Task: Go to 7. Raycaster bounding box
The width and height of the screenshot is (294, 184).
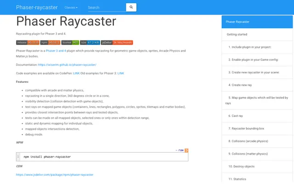Action: click(257, 129)
